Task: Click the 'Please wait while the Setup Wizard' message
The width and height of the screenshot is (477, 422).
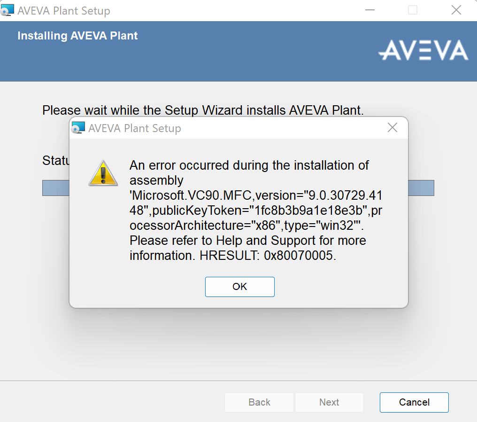Action: pyautogui.click(x=203, y=110)
